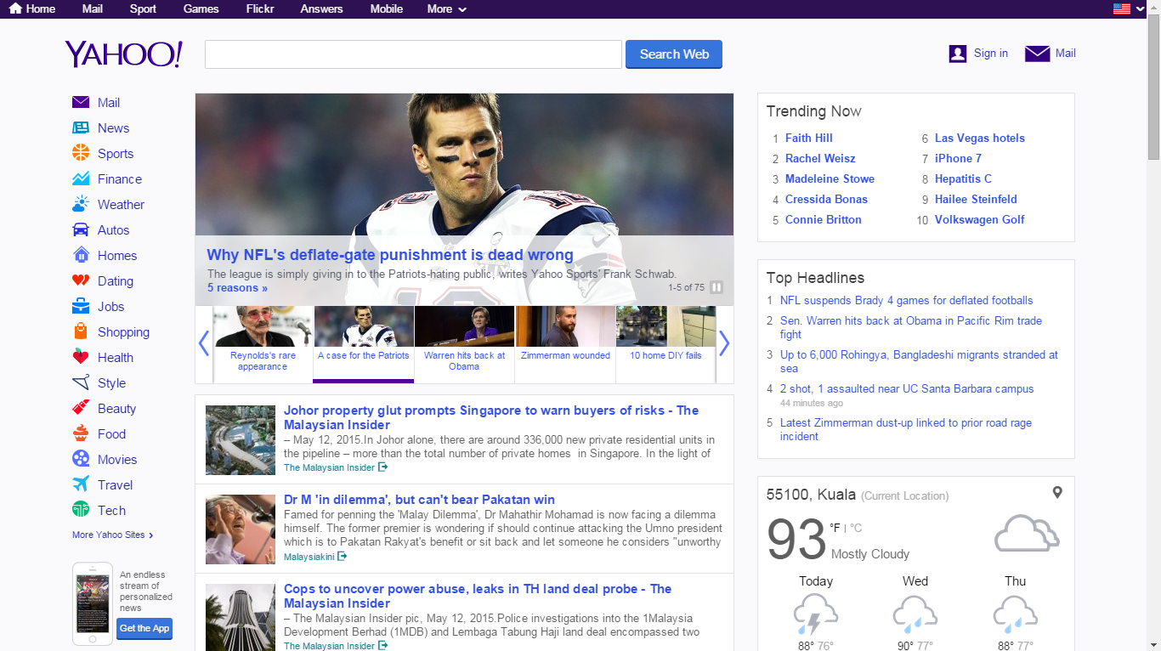Click the Sign in link
This screenshot has height=651, width=1161.
991,53
